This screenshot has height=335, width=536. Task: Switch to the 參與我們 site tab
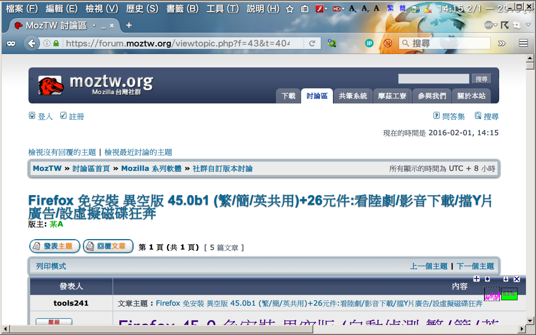click(x=432, y=96)
